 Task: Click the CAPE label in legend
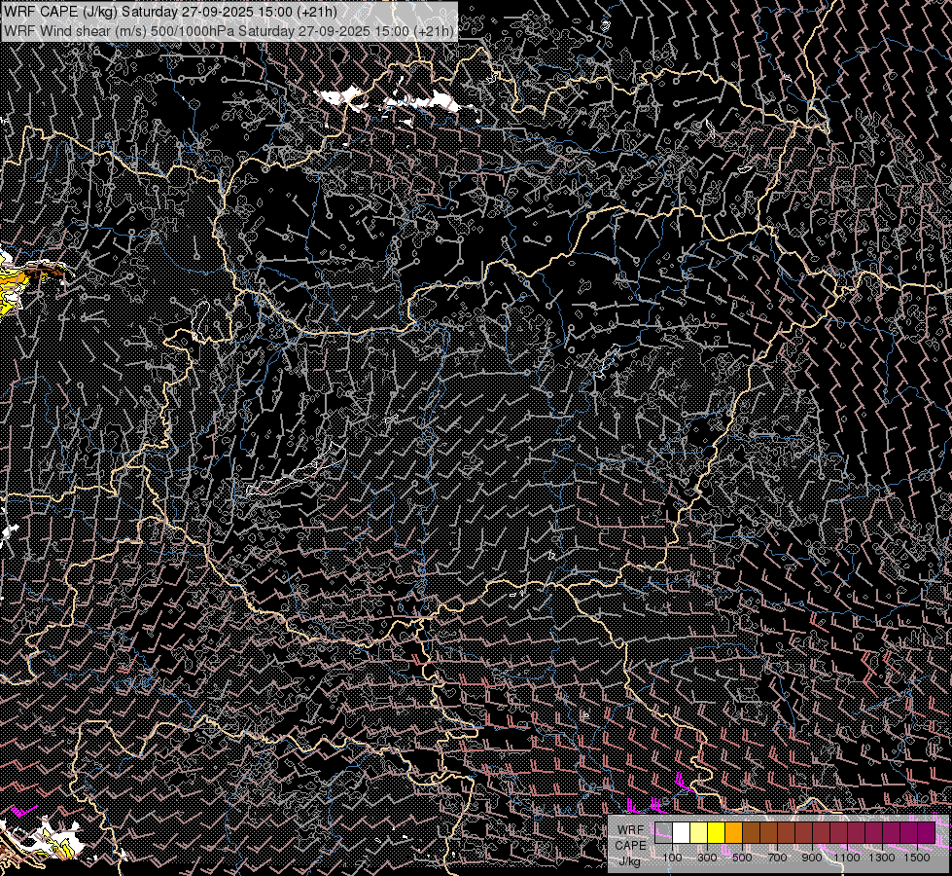coord(631,846)
